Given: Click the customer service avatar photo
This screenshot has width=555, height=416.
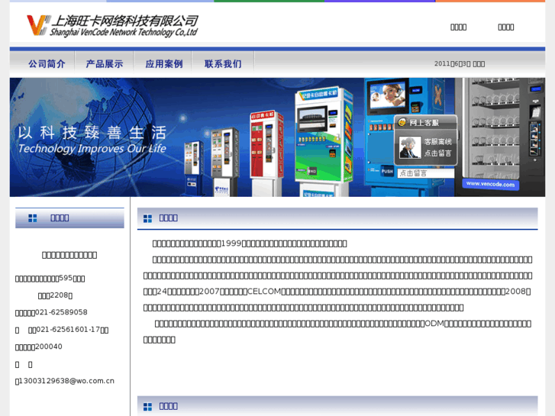Looking at the screenshot, I should (x=410, y=147).
